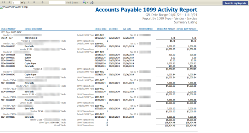Click the Grand Totals label
This screenshot has width=249, height=133.
60,126
